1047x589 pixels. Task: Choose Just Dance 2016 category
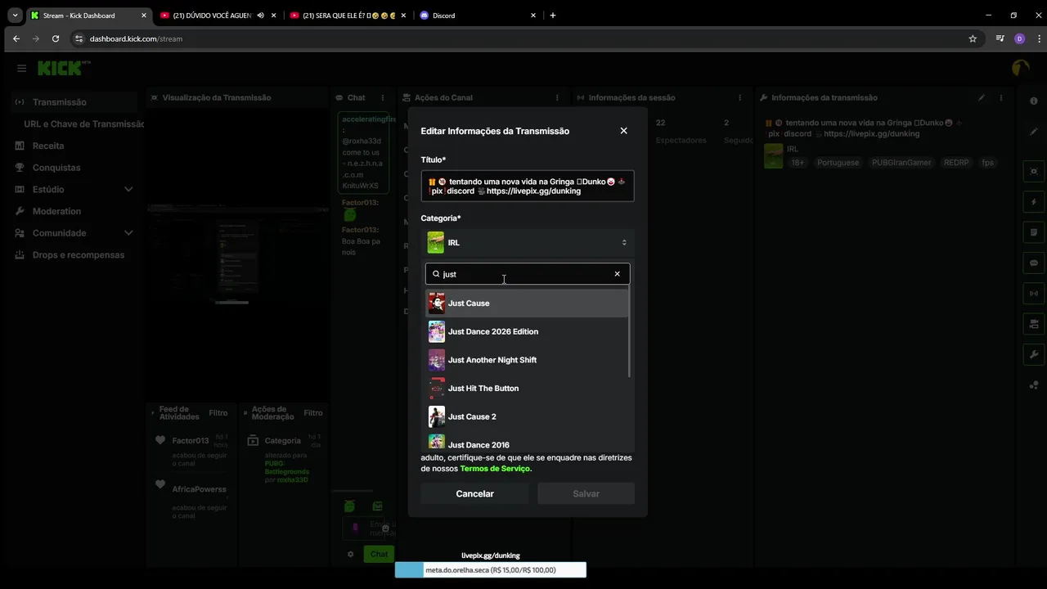(527, 442)
